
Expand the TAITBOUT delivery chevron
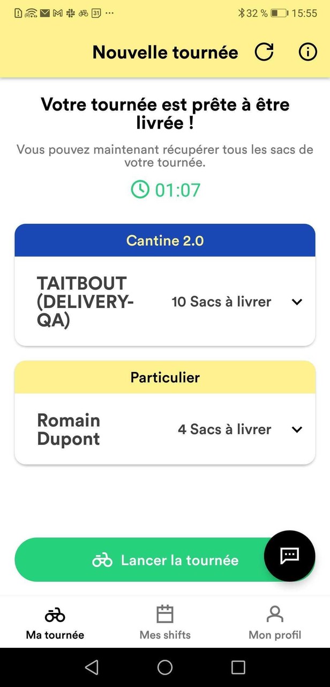point(297,302)
